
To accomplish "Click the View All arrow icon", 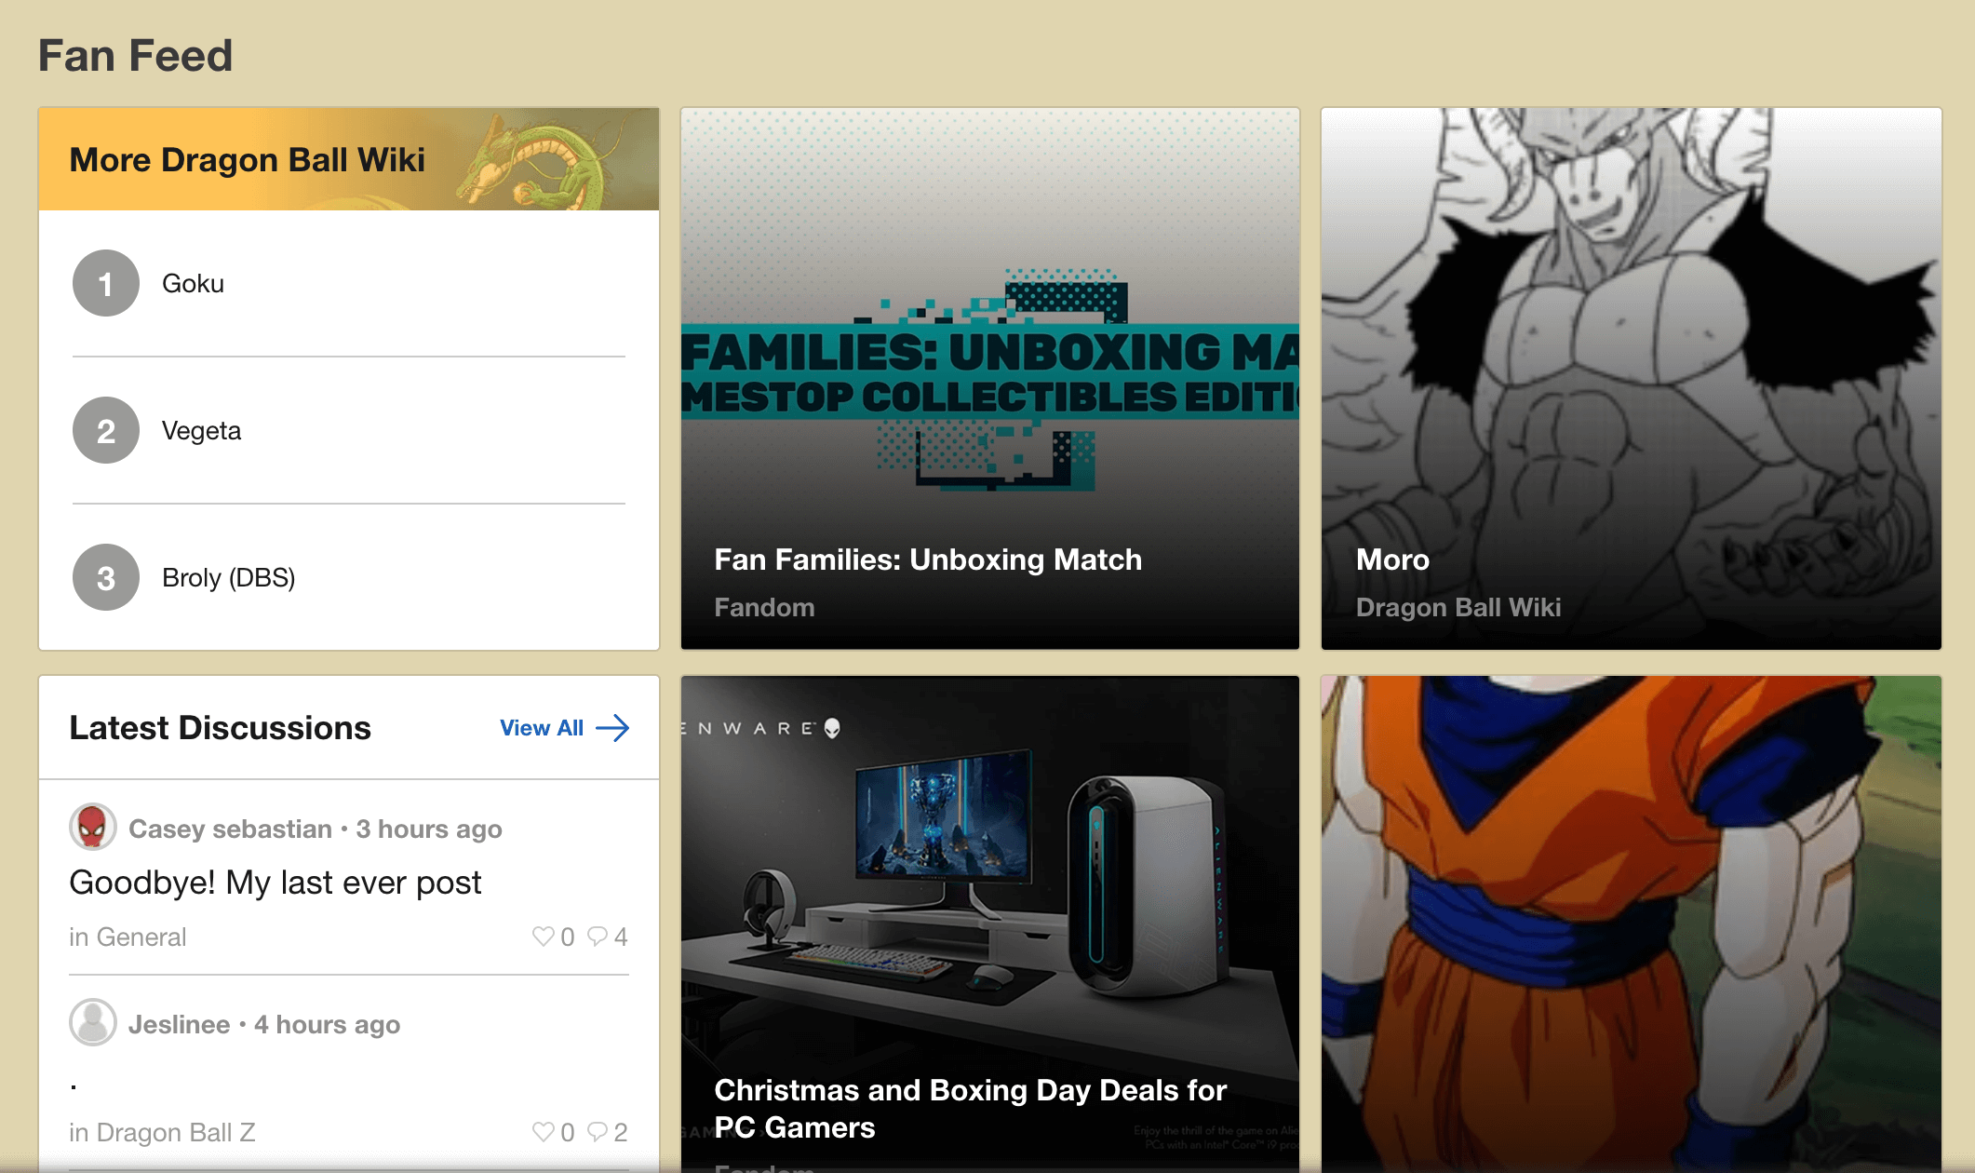I will (x=612, y=728).
